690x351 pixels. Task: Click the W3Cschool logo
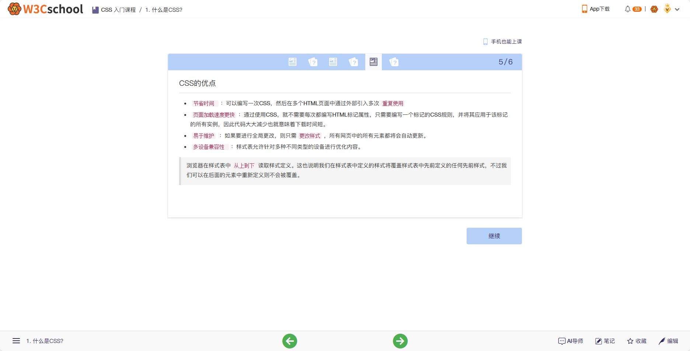click(45, 9)
